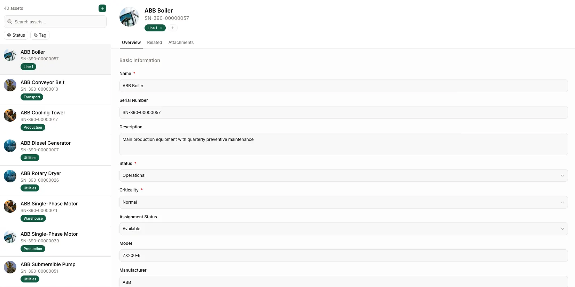Expand the Status dropdown showing Operational
The width and height of the screenshot is (575, 287).
[x=344, y=175]
